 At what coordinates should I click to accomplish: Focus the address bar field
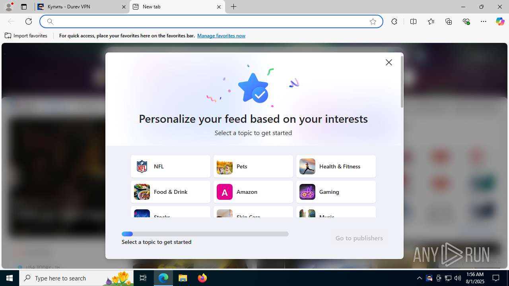coord(211,21)
